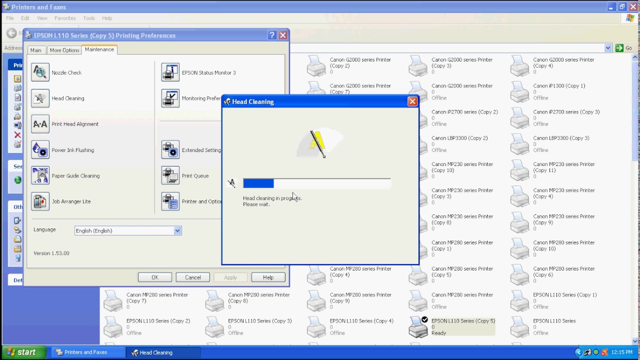Image resolution: width=640 pixels, height=360 pixels.
Task: Click the OK button
Action: click(155, 277)
